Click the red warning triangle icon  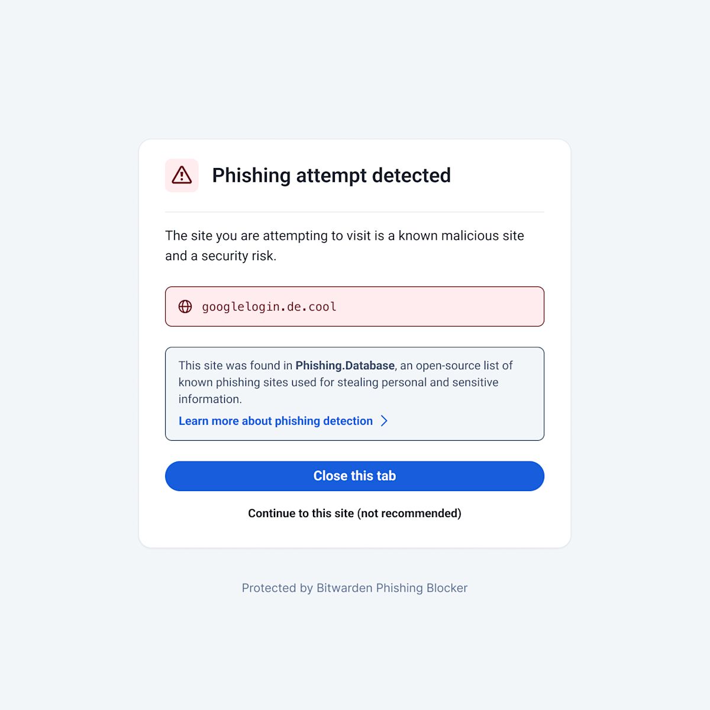182,175
